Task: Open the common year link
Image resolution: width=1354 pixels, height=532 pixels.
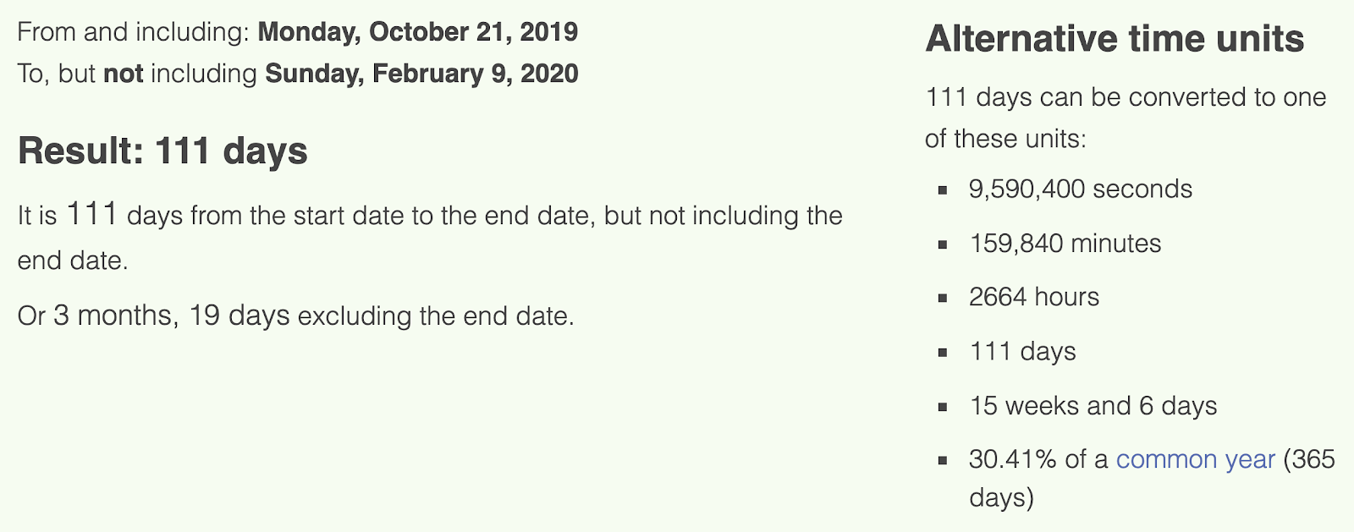Action: tap(1195, 459)
